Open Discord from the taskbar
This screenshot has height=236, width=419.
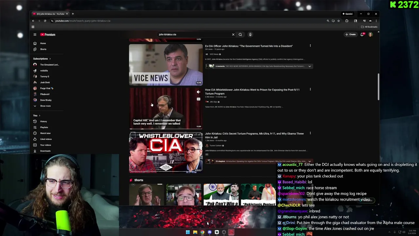(x=209, y=232)
